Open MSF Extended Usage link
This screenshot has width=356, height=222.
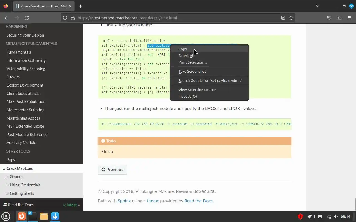(25, 126)
